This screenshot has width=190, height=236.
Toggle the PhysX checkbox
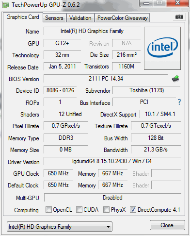pos(106,209)
